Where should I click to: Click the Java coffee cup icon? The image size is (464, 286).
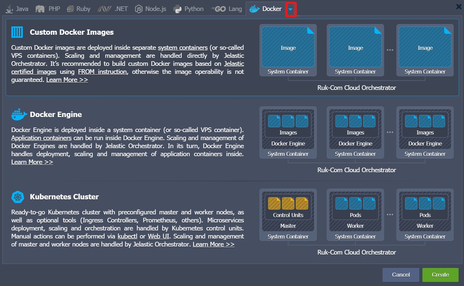(x=10, y=9)
